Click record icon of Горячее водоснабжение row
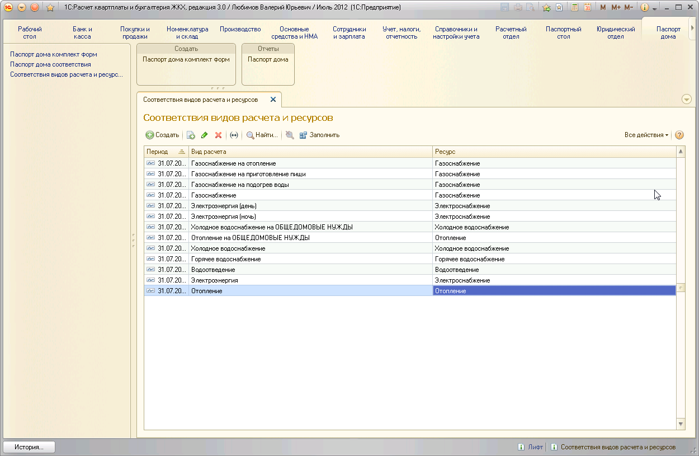Viewport: 699px width, 456px height. coord(151,259)
